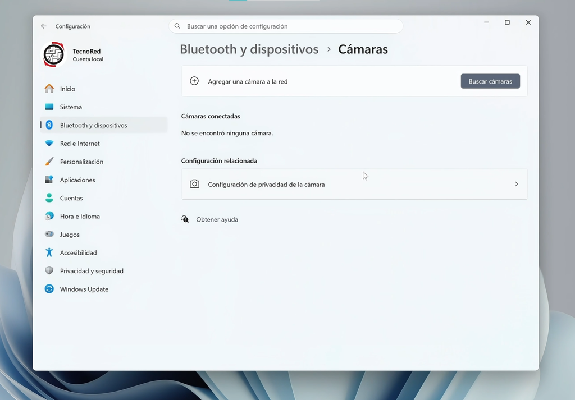Maximize the Configuración window

[x=507, y=22]
